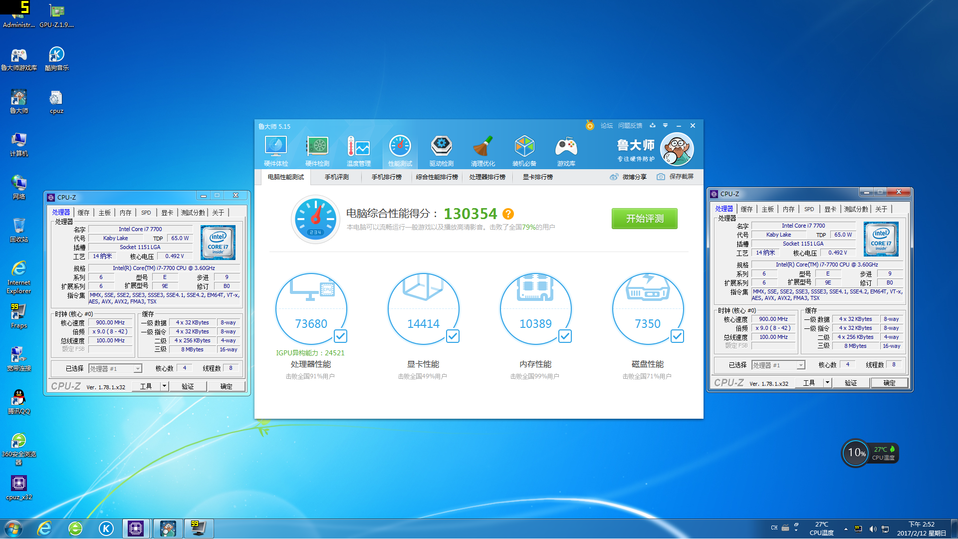Open 驱动检测 driver detection icon
Viewport: 958px width, 539px height.
(442, 151)
